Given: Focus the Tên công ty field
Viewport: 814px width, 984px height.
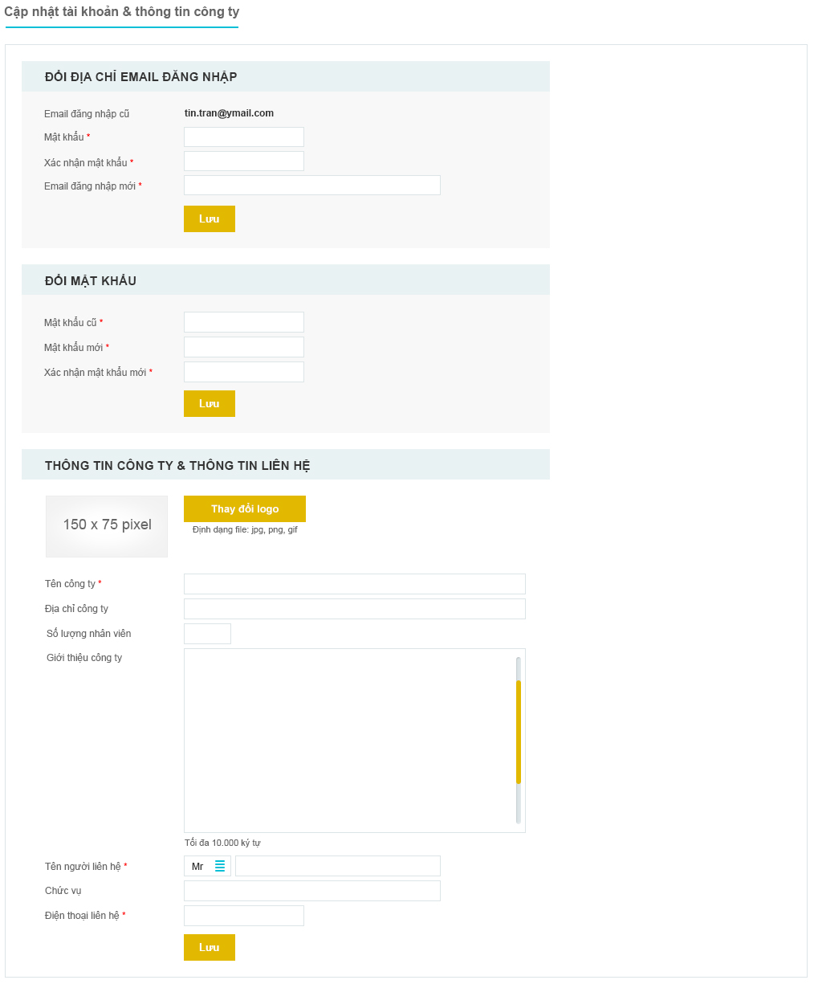Looking at the screenshot, I should [x=355, y=584].
